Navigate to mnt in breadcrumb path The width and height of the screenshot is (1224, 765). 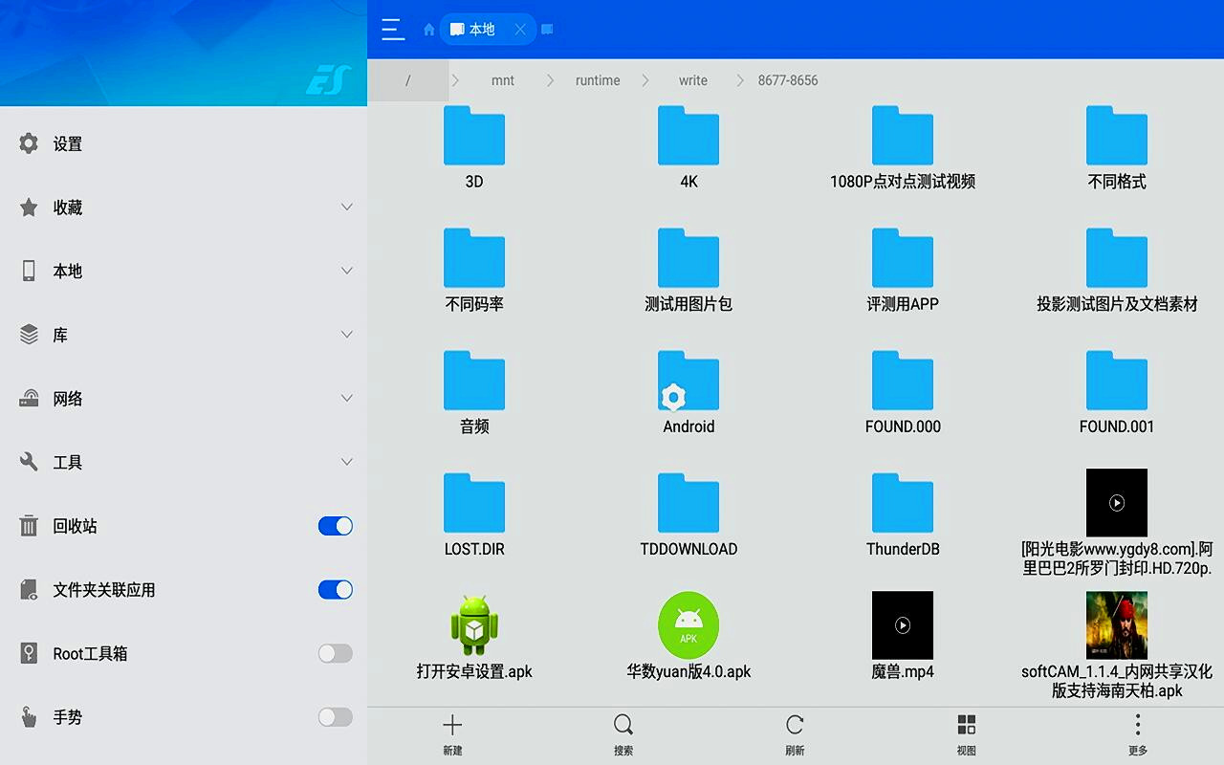(503, 80)
